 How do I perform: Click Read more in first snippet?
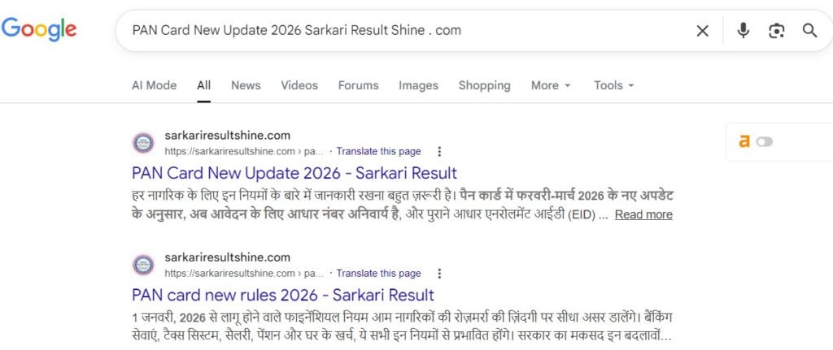click(643, 214)
